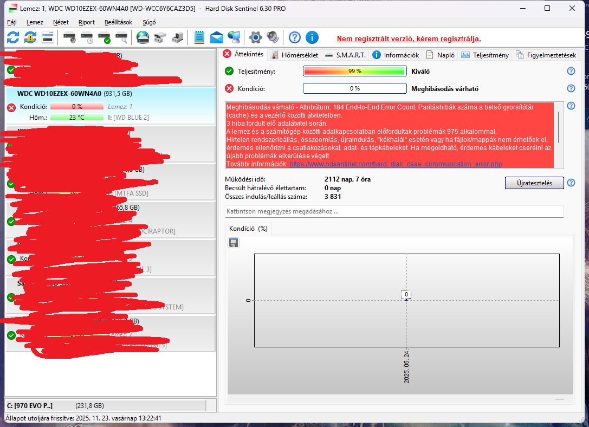Open the 'Nem regisztrált verzió' registration link
The image size is (589, 427).
click(x=409, y=38)
